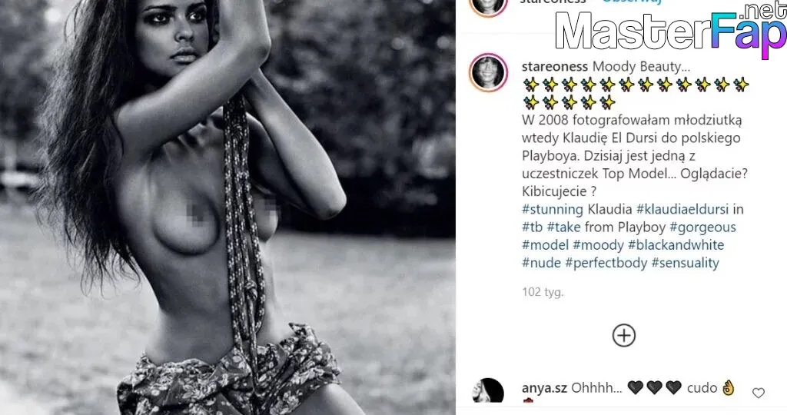Open anya.sz commenter avatar
The height and width of the screenshot is (415, 787).
(488, 390)
